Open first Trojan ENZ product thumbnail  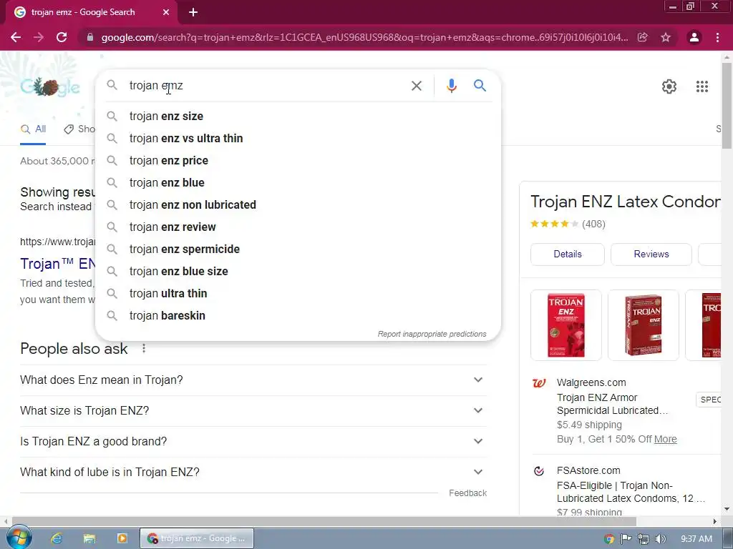click(x=566, y=325)
